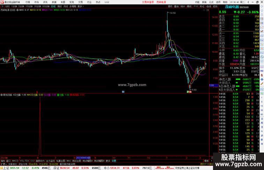Click the 公式 menu in title bar
The image size is (264, 170).
click(211, 2)
